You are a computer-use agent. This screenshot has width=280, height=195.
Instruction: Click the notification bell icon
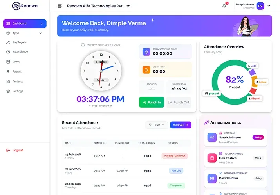[224, 6]
